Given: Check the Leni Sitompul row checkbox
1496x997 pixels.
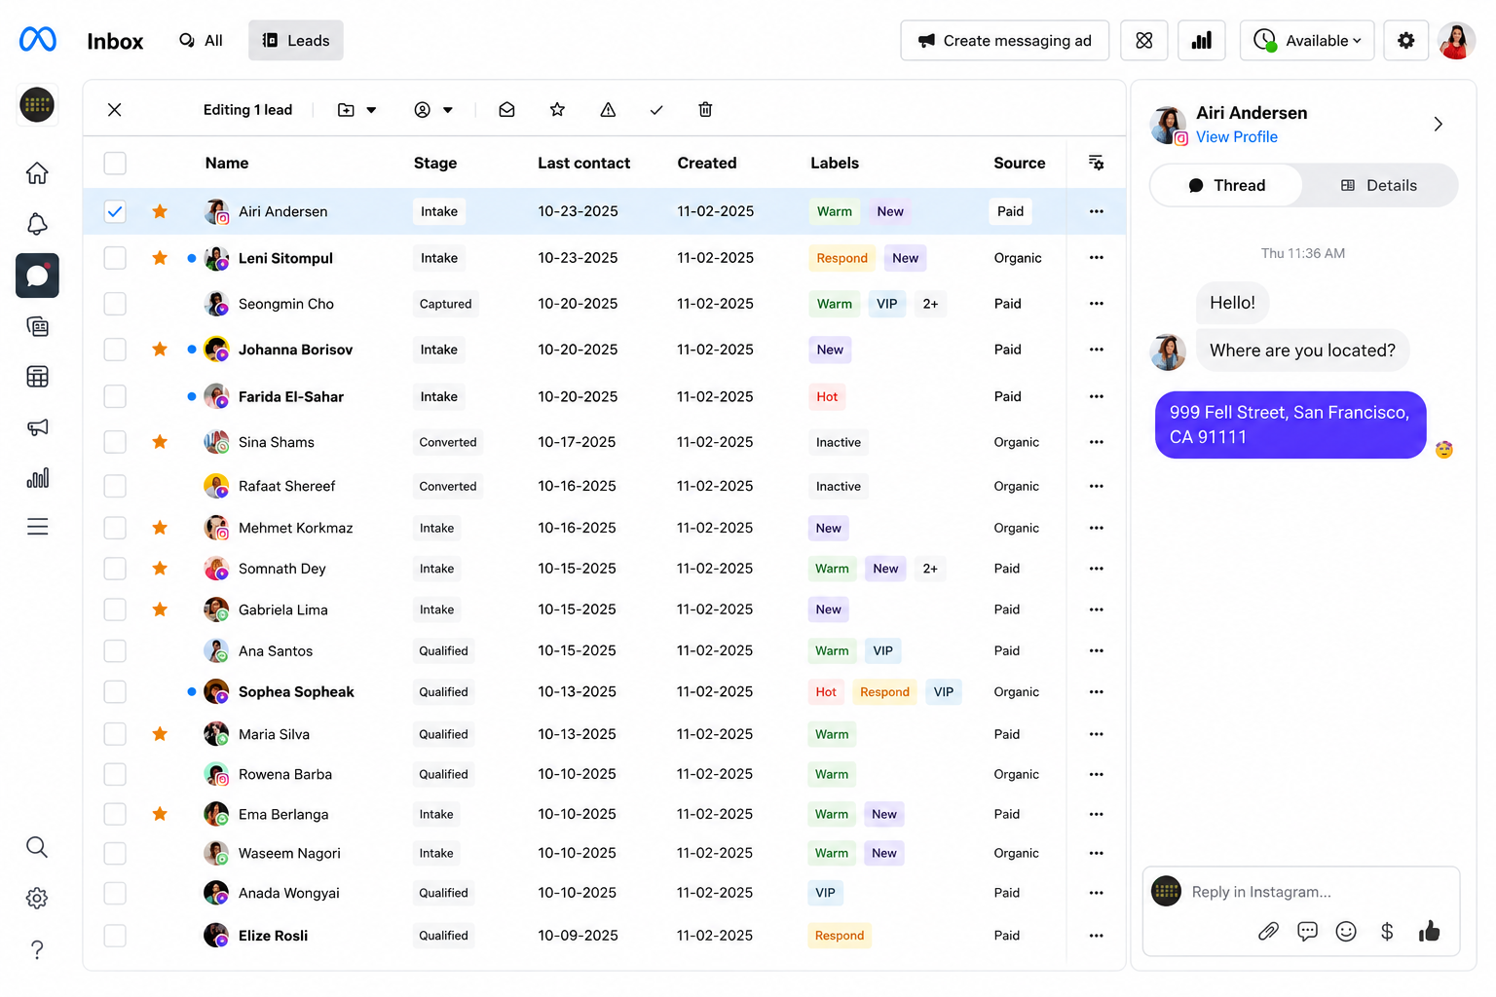Looking at the screenshot, I should point(115,258).
